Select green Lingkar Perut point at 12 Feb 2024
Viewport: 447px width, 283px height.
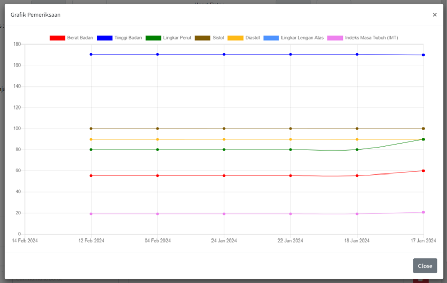click(x=91, y=150)
